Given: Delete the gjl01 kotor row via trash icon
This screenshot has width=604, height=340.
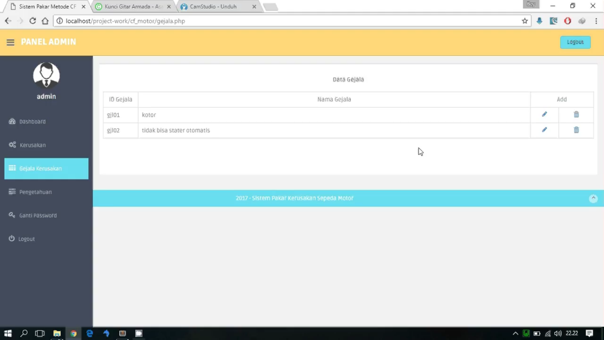Looking at the screenshot, I should click(x=576, y=115).
